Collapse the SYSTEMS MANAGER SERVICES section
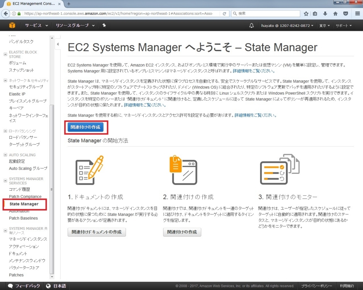This screenshot has height=290, width=363. (x=5, y=181)
